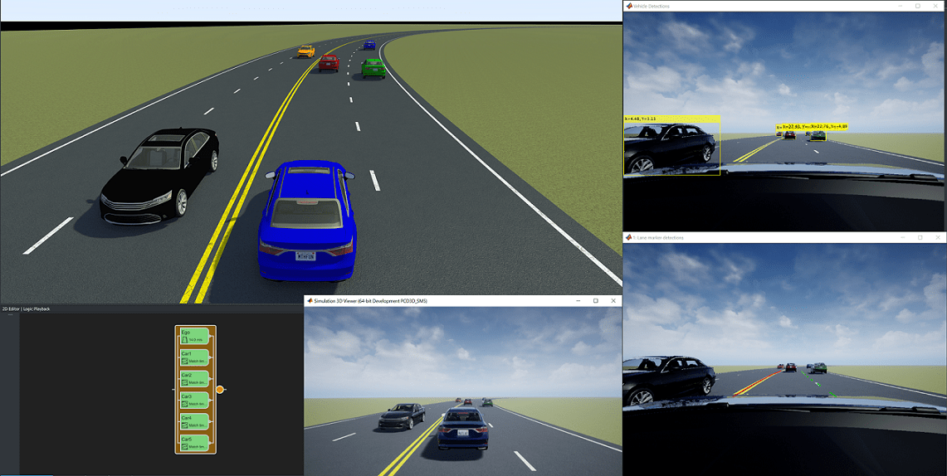
Task: Click the Simulation 3D Viewer window title text
Action: coord(370,300)
